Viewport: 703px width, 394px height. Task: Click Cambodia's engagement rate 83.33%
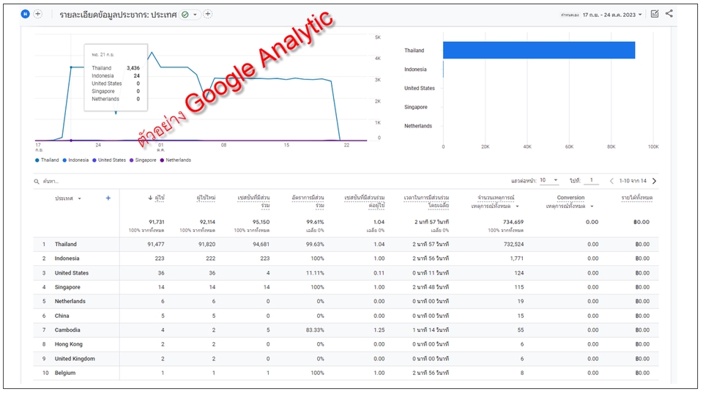(x=315, y=330)
